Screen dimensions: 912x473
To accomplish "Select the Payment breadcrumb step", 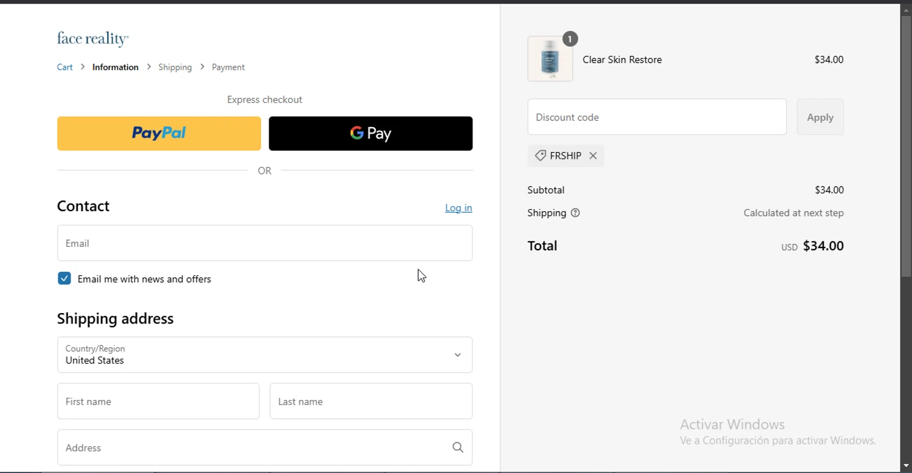I will (228, 67).
